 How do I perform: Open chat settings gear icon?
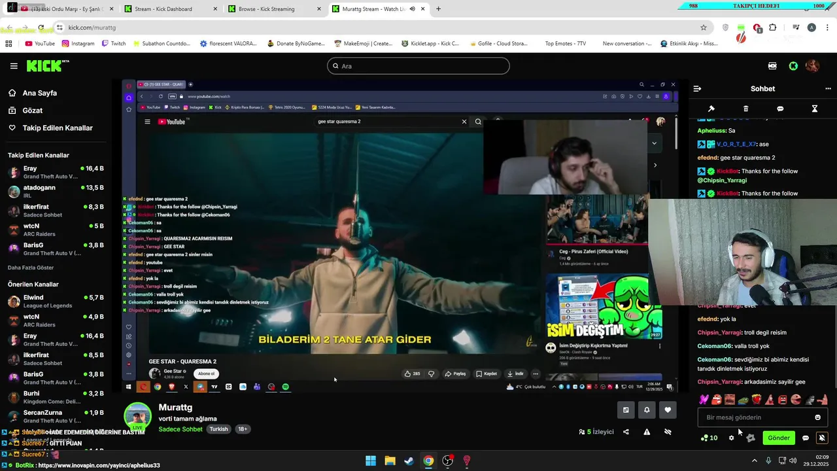click(732, 438)
